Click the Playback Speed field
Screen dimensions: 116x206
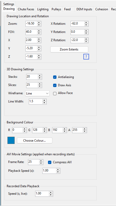[x=49, y=171]
